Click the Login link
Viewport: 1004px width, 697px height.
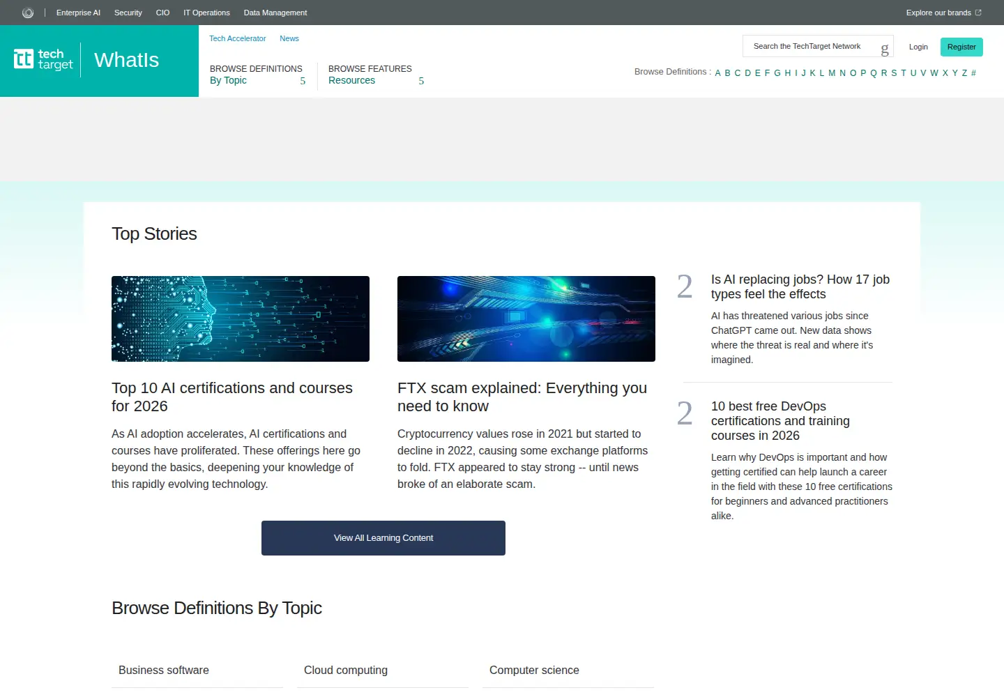918,47
